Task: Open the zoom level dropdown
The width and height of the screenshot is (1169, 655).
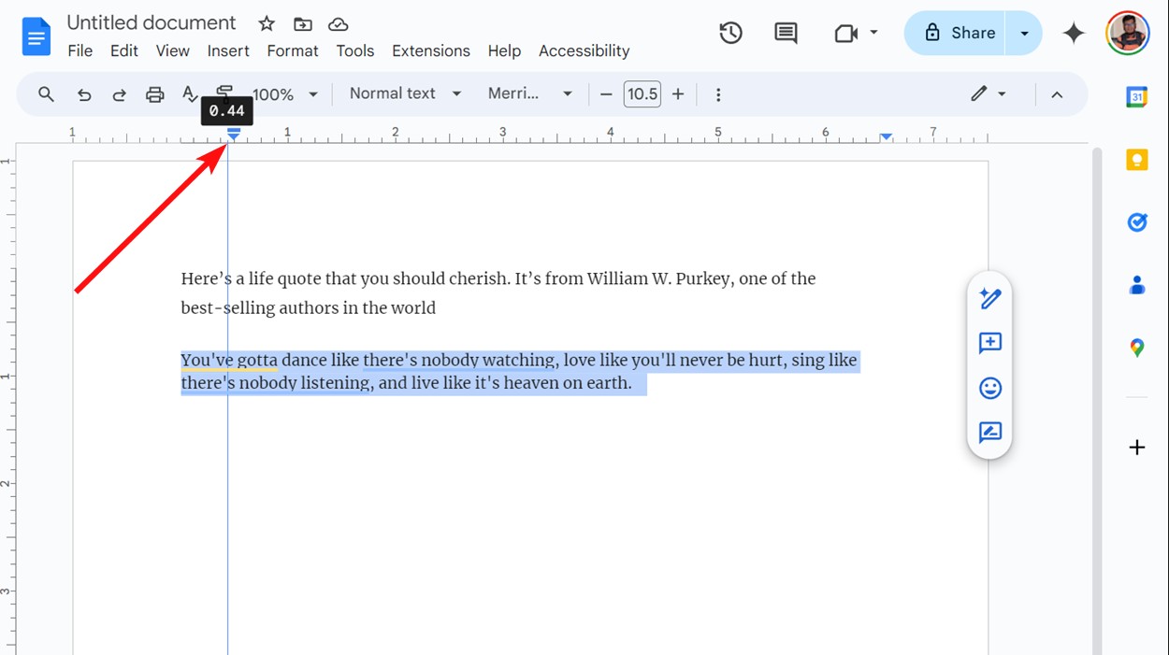Action: [285, 93]
